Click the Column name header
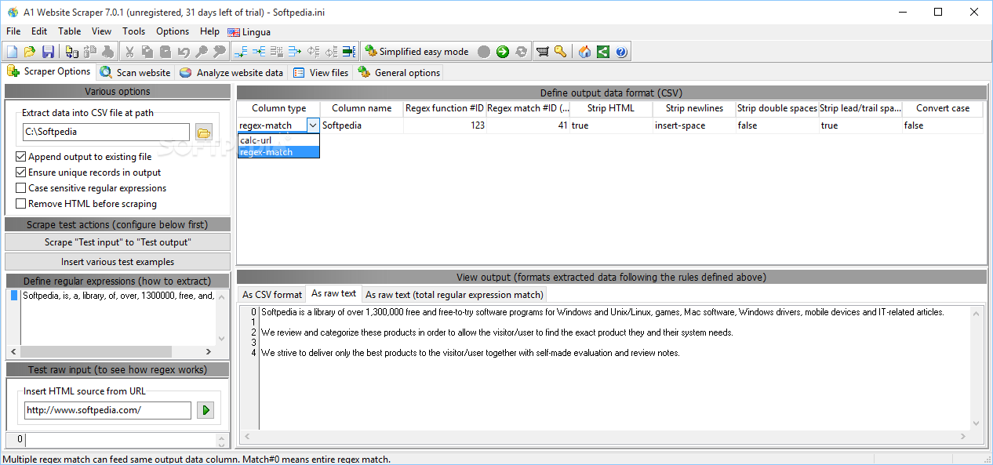The image size is (993, 465). pos(362,108)
